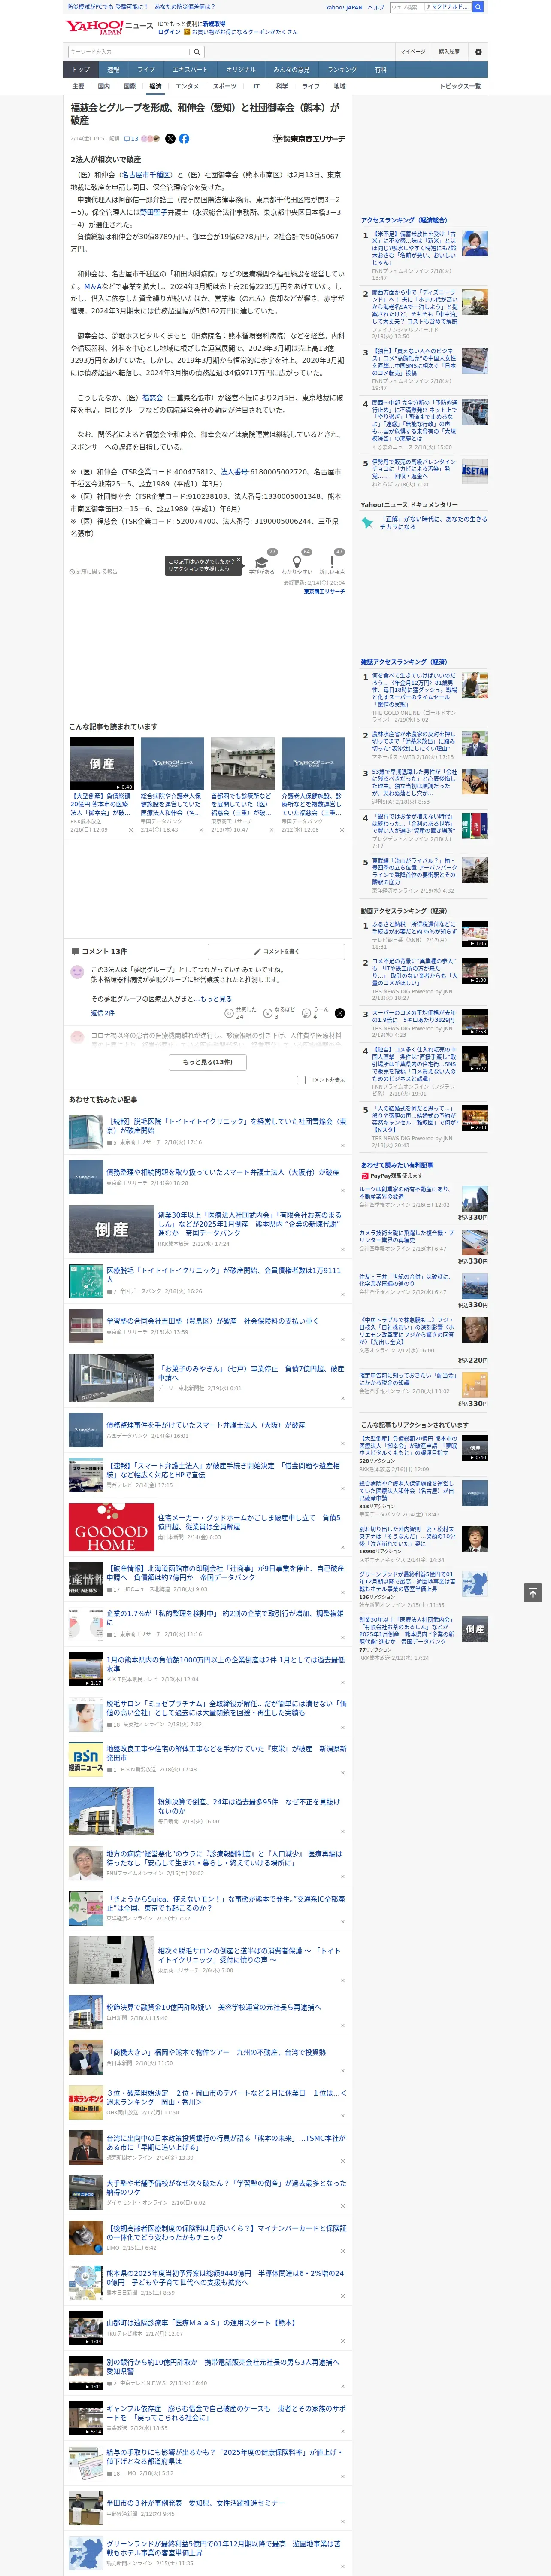Viewport: 551px width, 2576px height.
Task: Open 「お菓子のみやきん」(七戸) 事業停止 article
Action: 251,1373
